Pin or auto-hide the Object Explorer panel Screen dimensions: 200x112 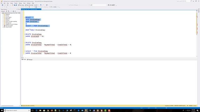(x=18, y=9)
